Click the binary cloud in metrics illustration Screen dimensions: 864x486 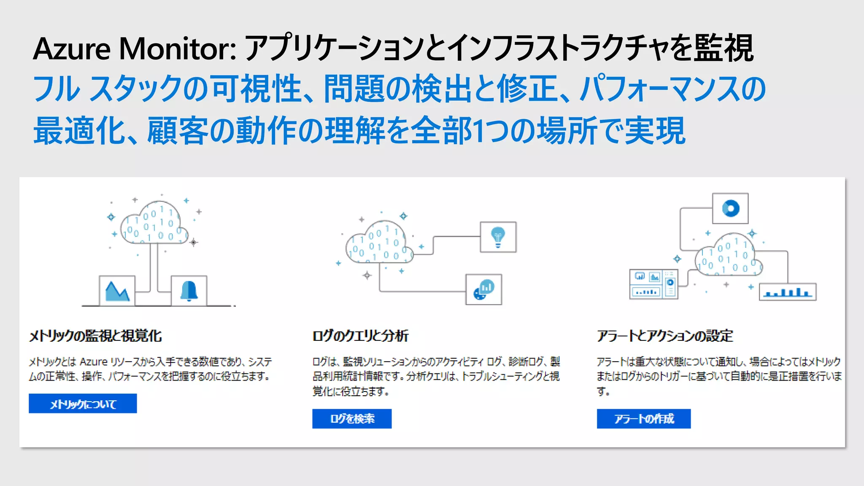point(154,223)
